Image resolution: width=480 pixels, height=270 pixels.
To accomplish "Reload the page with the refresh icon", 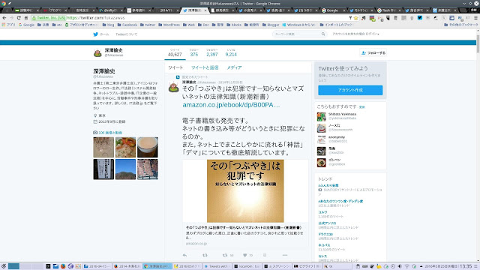I will click(x=19, y=18).
